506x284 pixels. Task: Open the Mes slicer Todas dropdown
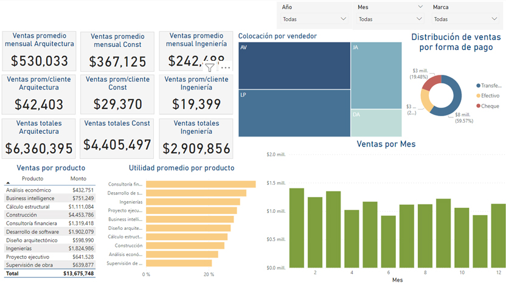tap(390, 19)
